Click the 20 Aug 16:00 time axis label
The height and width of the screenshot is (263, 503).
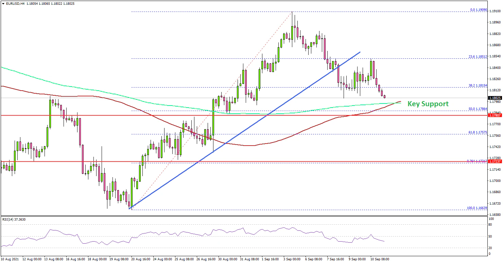[x=141, y=259]
